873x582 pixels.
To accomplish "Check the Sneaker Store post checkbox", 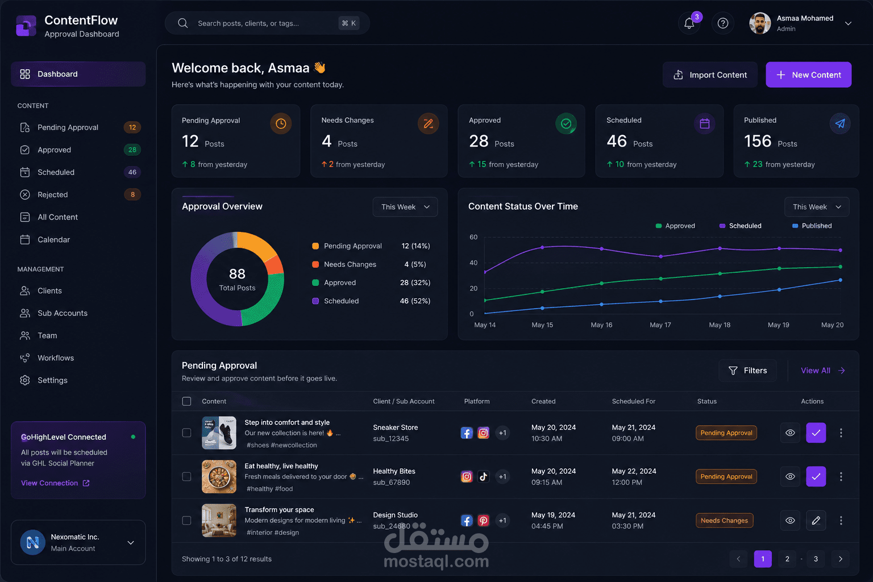I will tap(186, 433).
